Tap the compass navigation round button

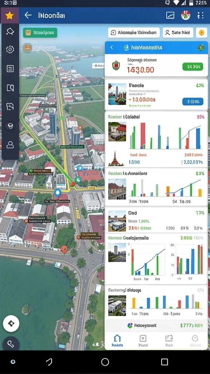[11, 324]
